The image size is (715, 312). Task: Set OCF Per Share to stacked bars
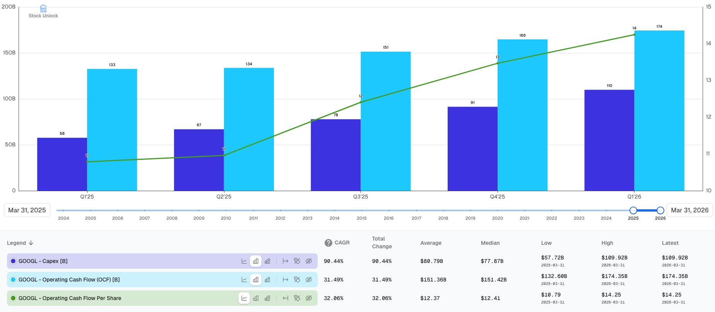(267, 298)
